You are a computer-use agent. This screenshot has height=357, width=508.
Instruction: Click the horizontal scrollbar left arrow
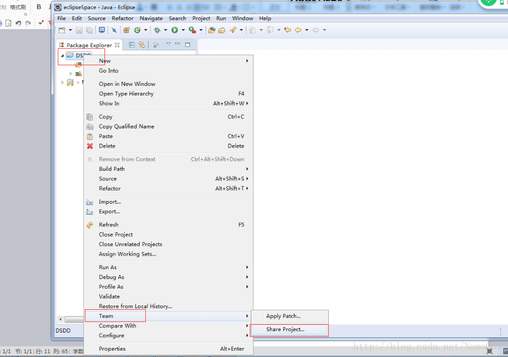click(60, 319)
